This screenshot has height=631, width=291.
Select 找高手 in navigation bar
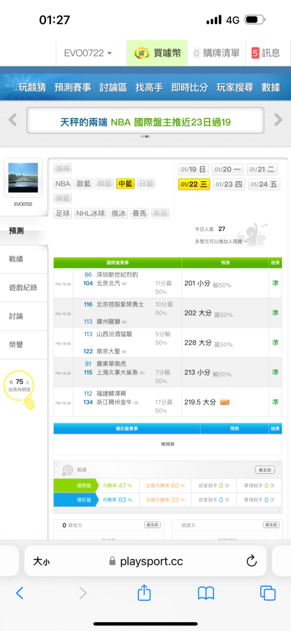[150, 87]
